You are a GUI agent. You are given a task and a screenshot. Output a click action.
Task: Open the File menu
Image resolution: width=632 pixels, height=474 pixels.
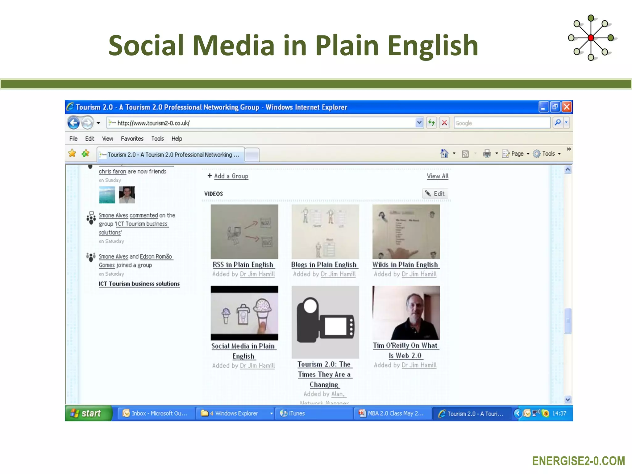pyautogui.click(x=73, y=139)
